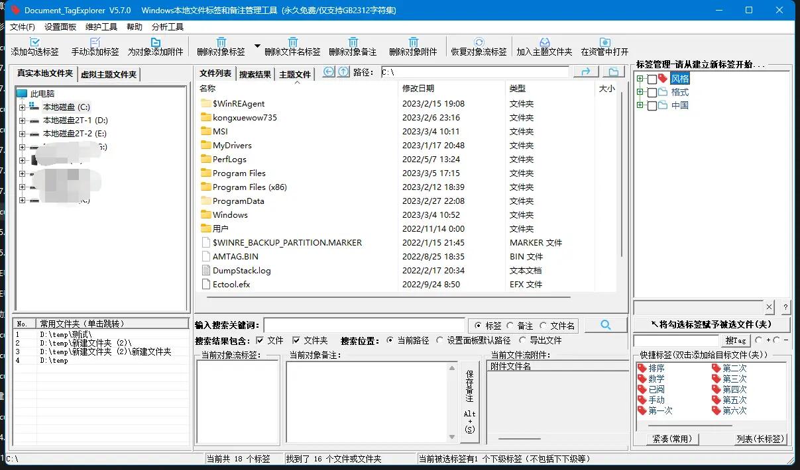Expand the 本地磁盘2T-1 (D:) tree node
800x470 pixels.
[x=23, y=120]
